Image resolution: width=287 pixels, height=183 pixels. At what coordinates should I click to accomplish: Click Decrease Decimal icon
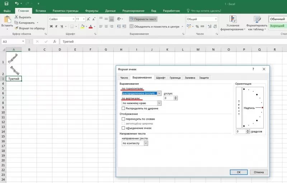215,27
